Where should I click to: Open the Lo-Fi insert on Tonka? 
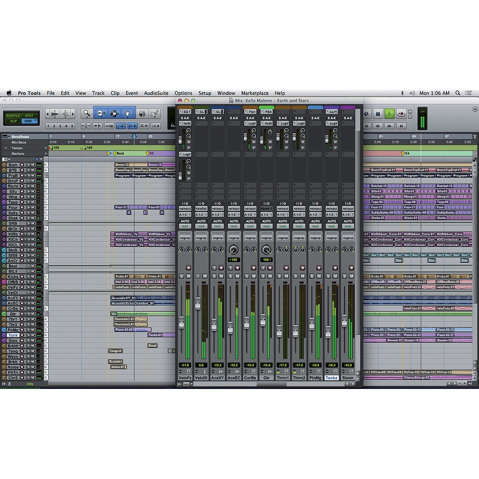tap(332, 112)
